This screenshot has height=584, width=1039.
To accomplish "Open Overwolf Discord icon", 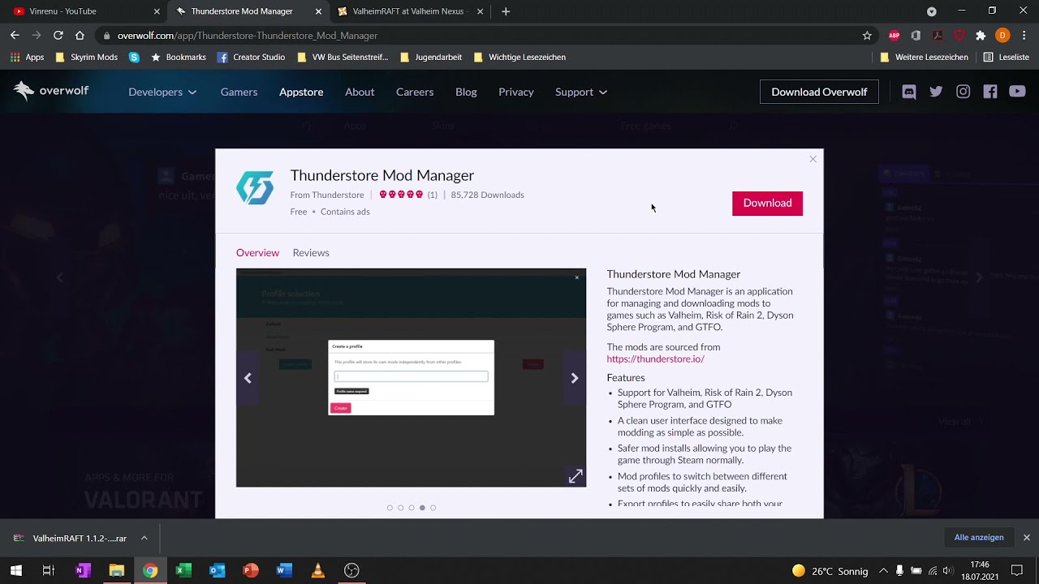I will click(x=909, y=92).
